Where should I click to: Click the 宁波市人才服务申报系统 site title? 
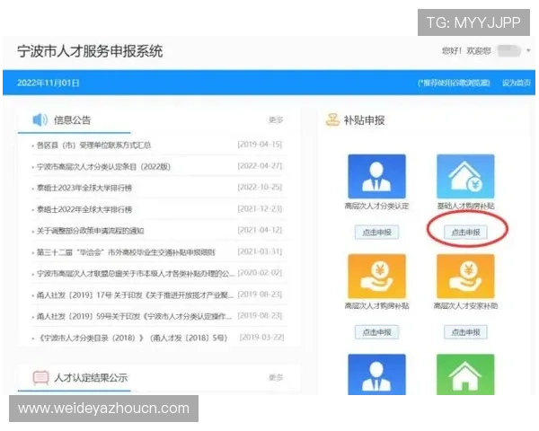click(90, 51)
